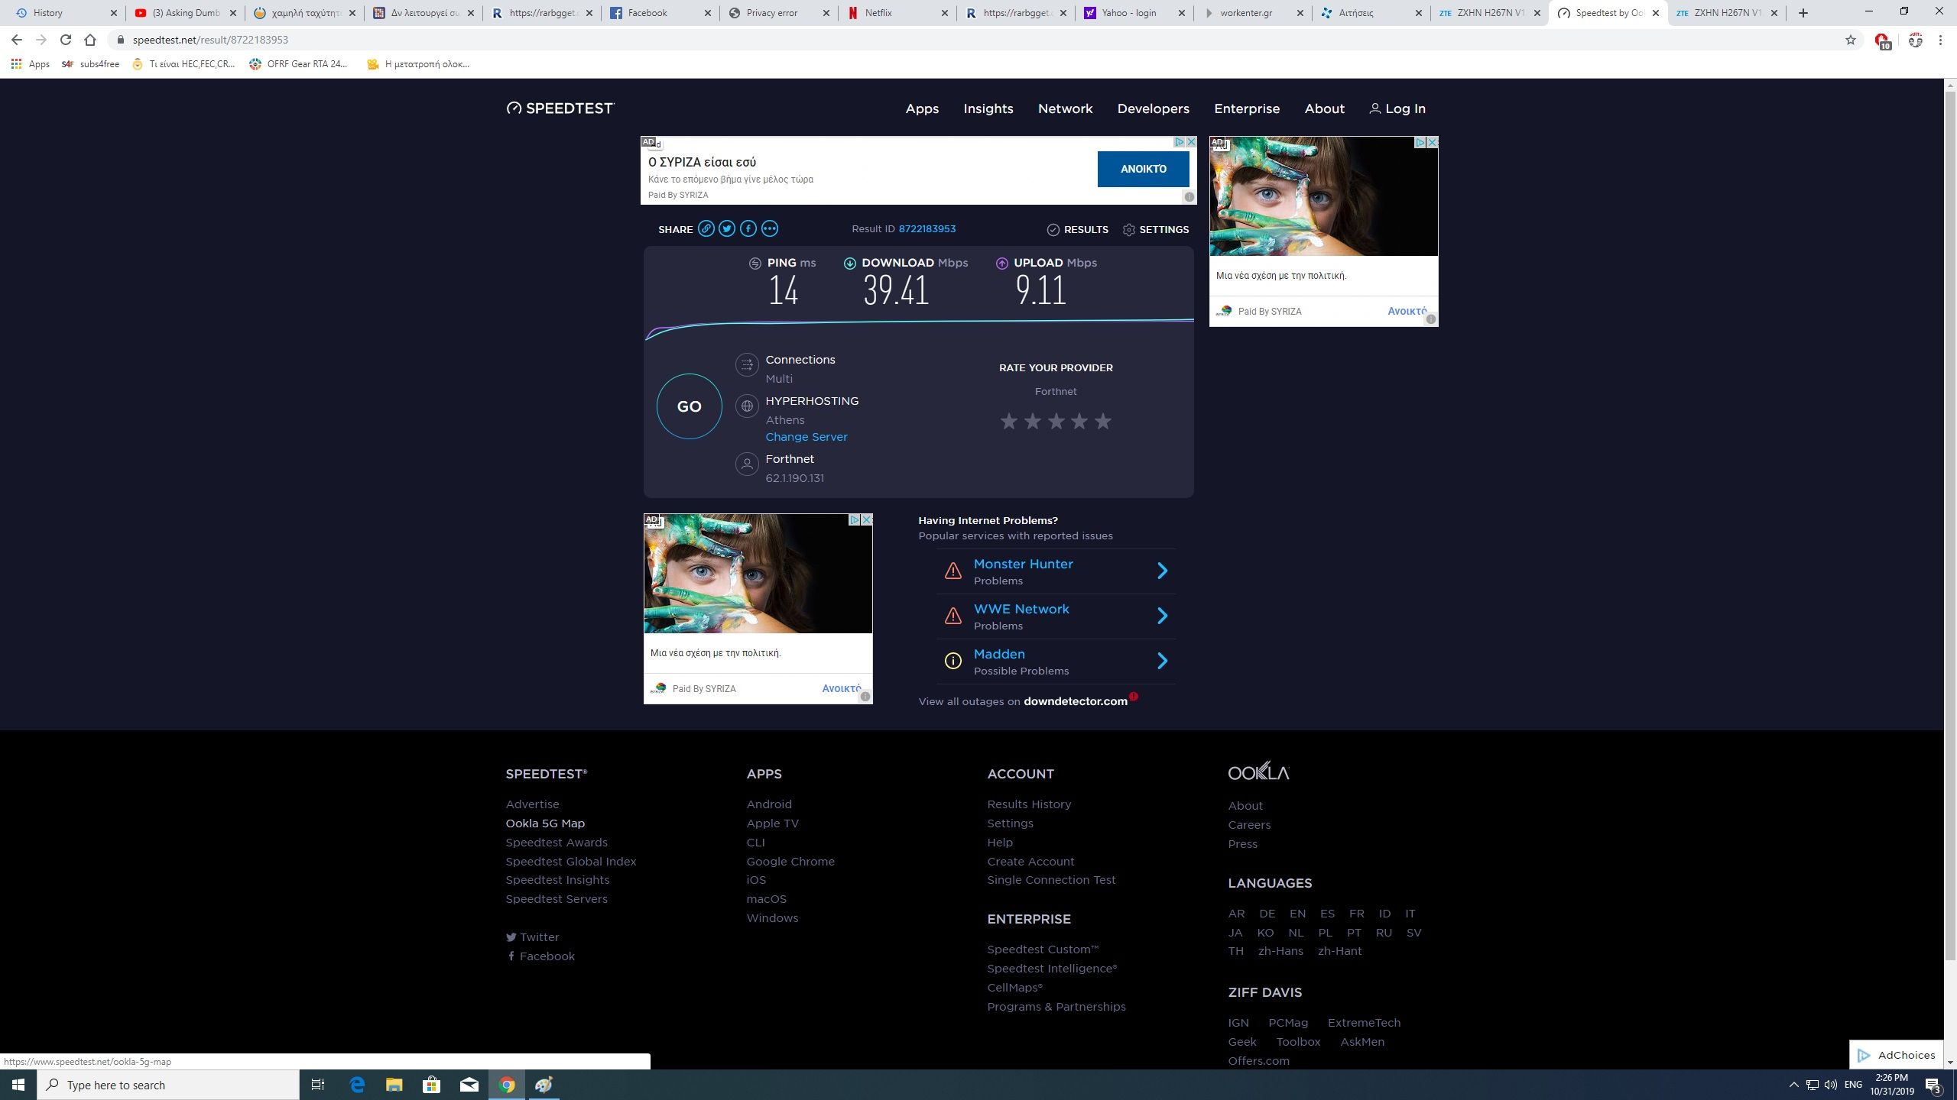Screen dimensions: 1957x1100
Task: Open more share options (ellipsis icon)
Action: (x=770, y=228)
